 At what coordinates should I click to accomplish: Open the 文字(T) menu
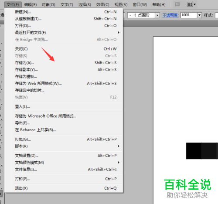(x=67, y=5)
